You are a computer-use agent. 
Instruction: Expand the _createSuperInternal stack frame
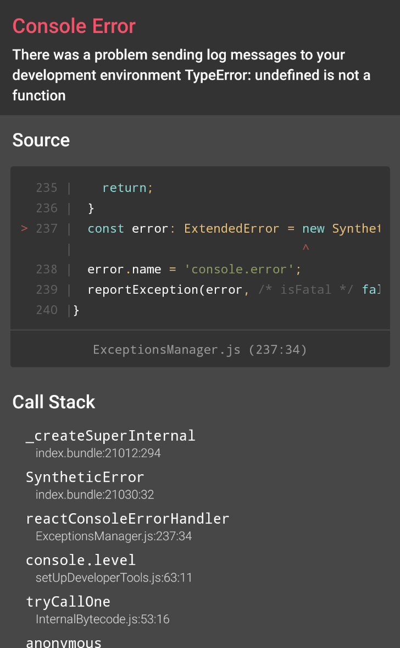[110, 435]
